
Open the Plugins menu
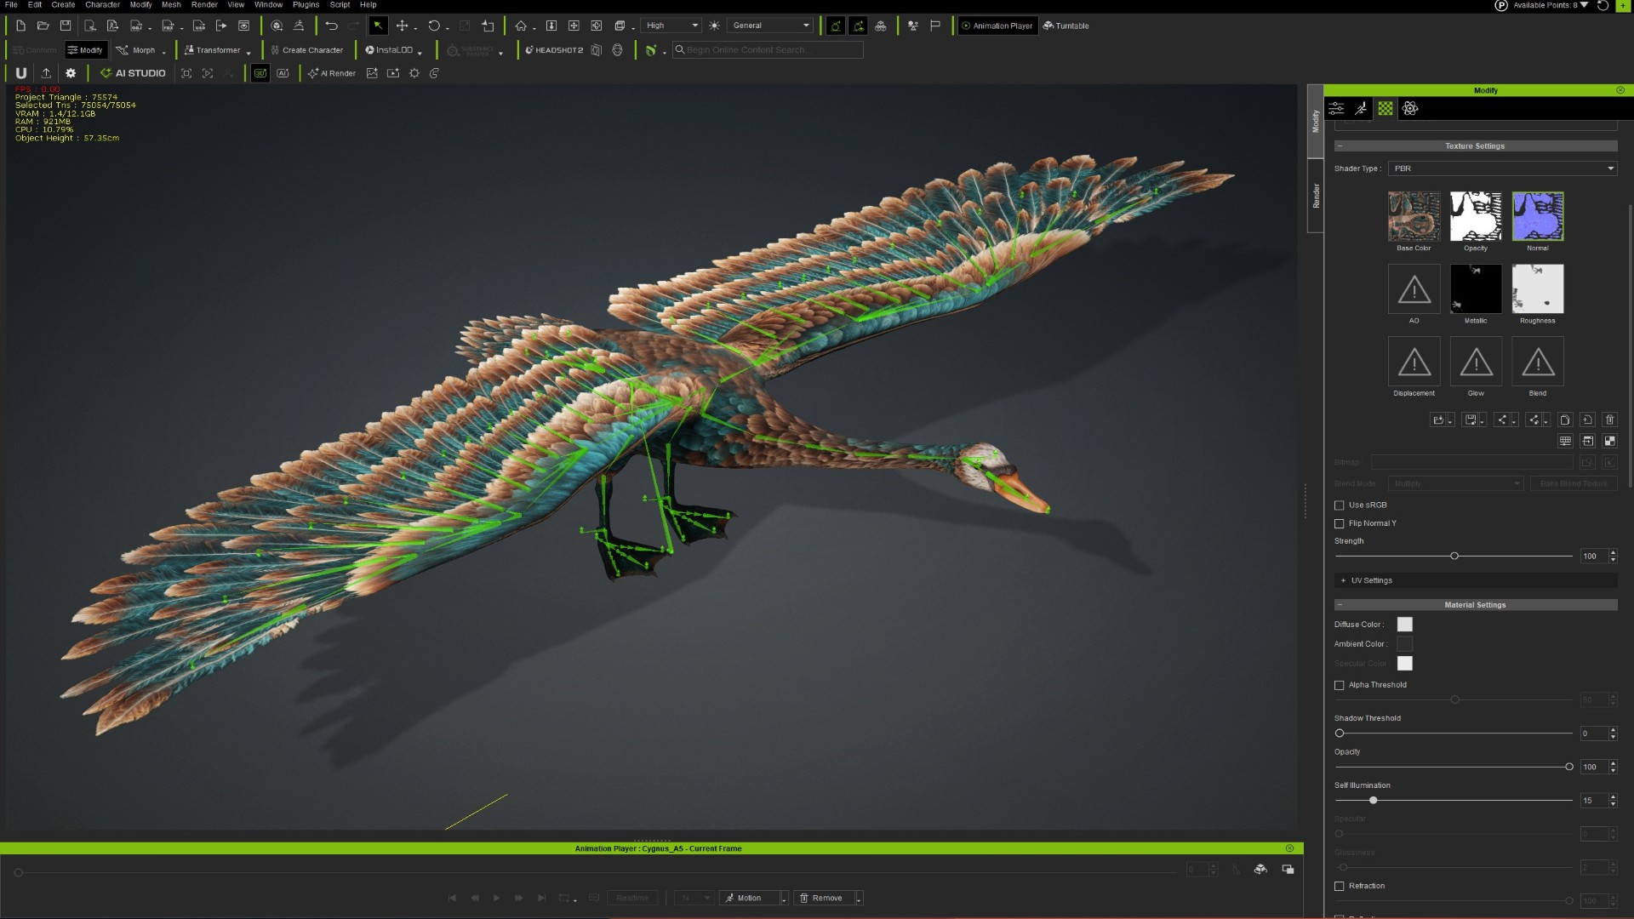click(x=306, y=5)
